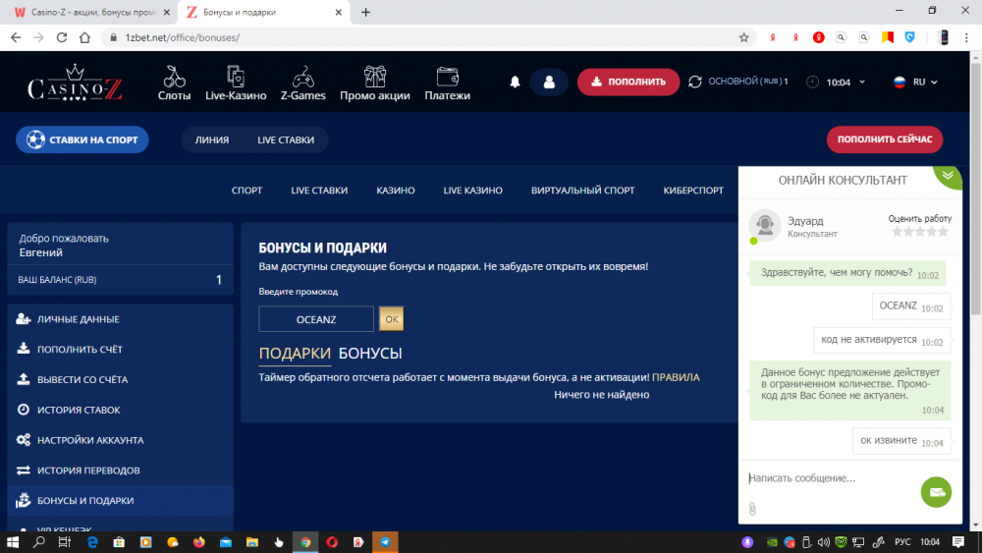Open the Slots cherry icon

pos(174,77)
